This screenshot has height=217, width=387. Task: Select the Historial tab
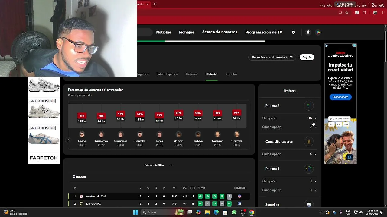pos(211,74)
